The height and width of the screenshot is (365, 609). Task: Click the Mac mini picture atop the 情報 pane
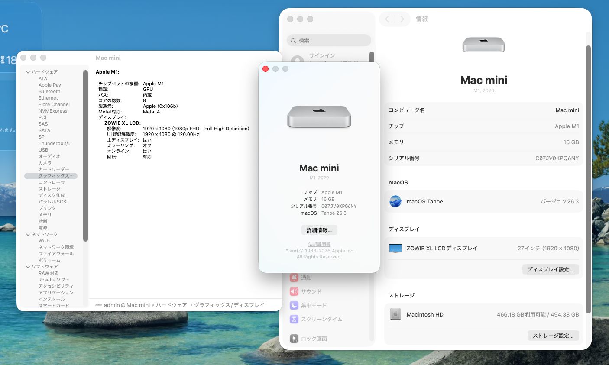[484, 44]
